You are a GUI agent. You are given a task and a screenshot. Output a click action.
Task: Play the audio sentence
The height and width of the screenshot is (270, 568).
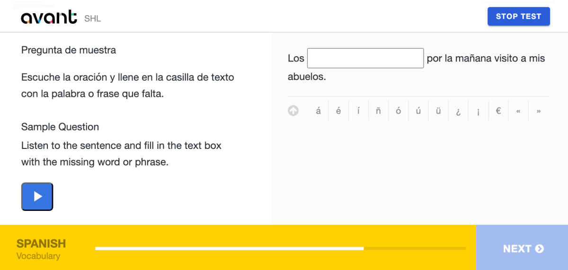37,196
